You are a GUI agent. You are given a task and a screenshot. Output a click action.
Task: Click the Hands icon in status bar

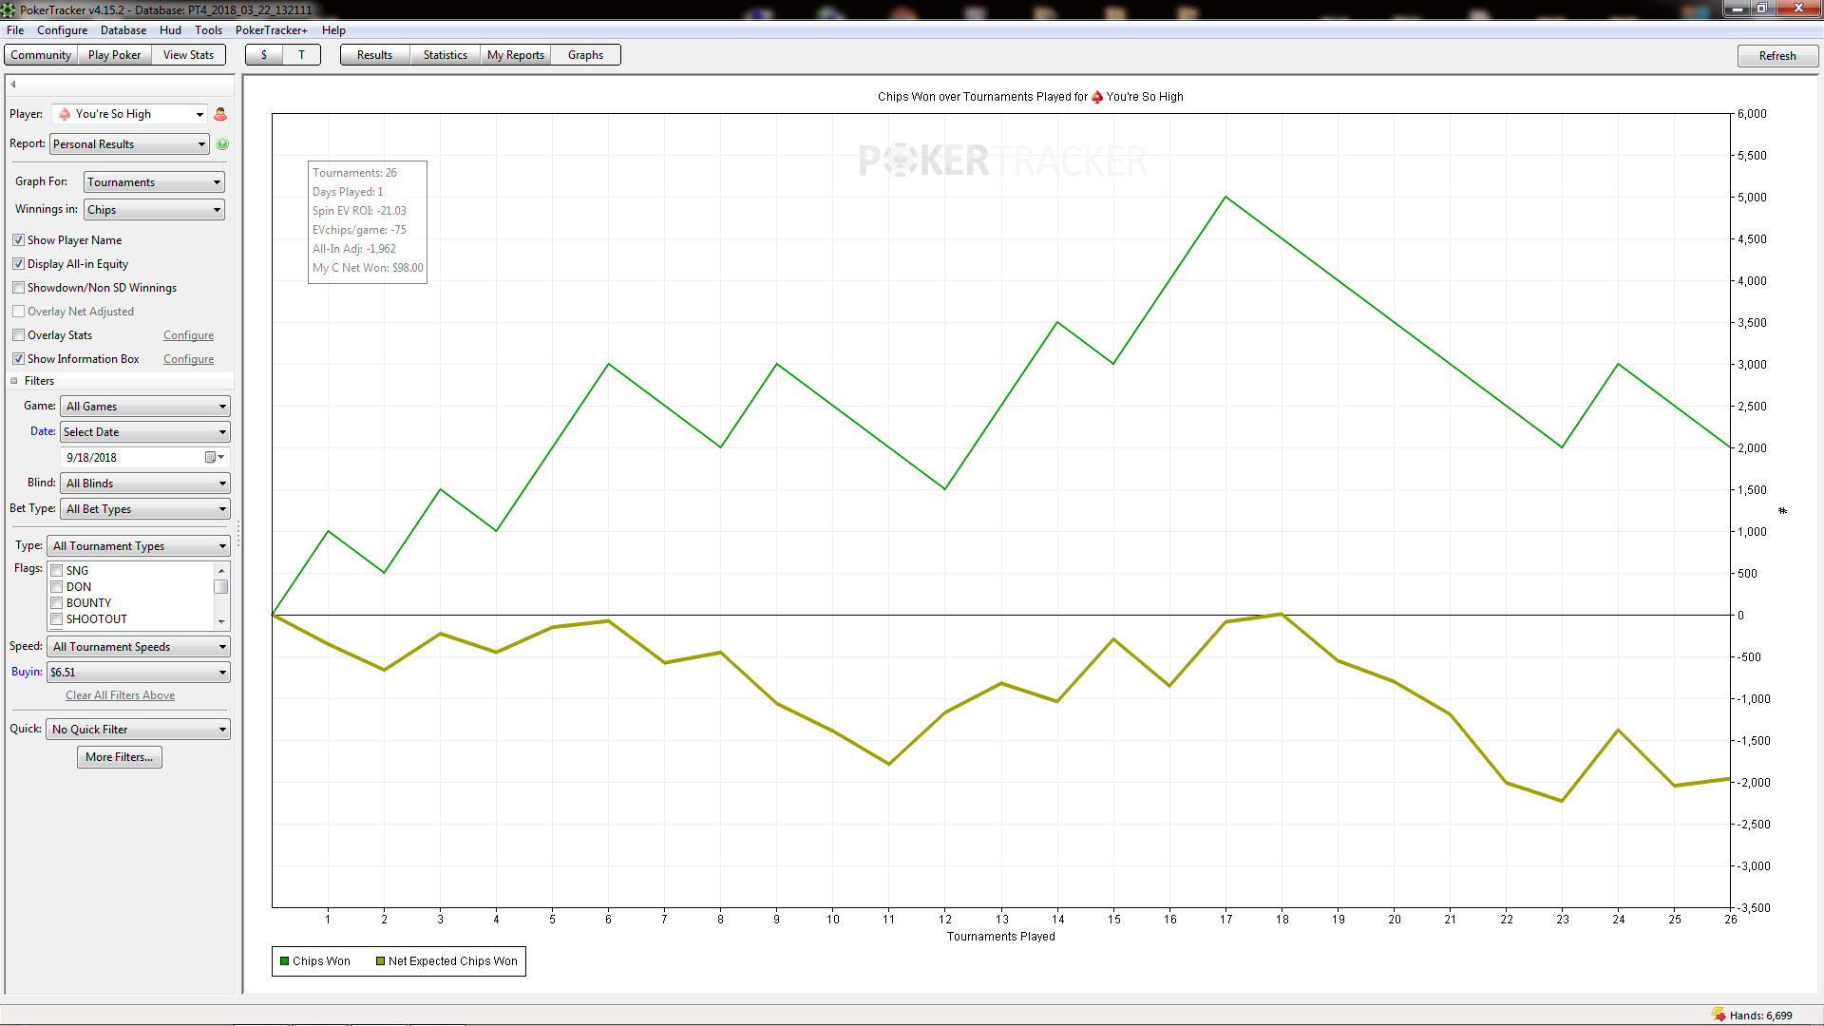tap(1719, 1015)
